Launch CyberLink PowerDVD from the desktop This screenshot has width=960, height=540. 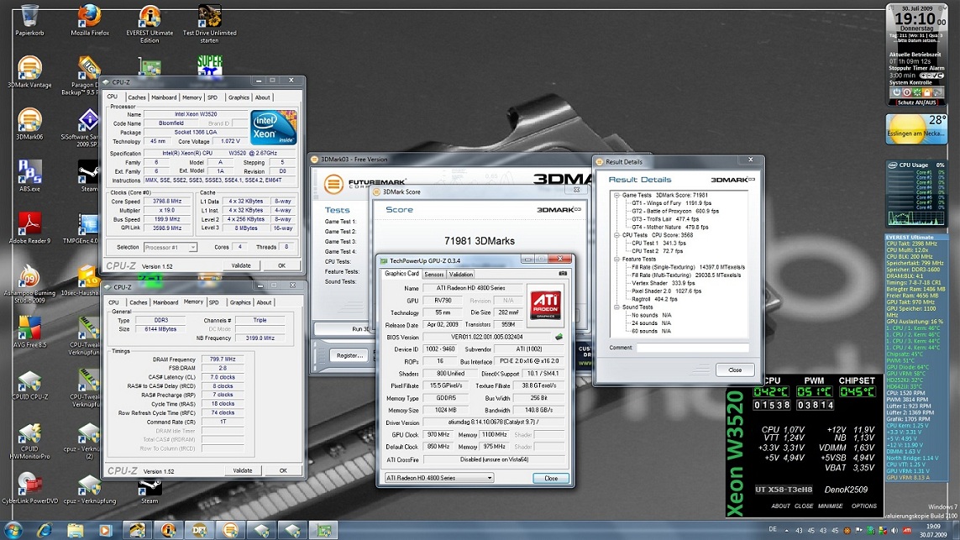pyautogui.click(x=29, y=488)
